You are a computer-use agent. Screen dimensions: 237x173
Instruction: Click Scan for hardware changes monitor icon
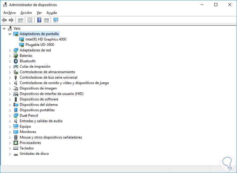(56, 20)
